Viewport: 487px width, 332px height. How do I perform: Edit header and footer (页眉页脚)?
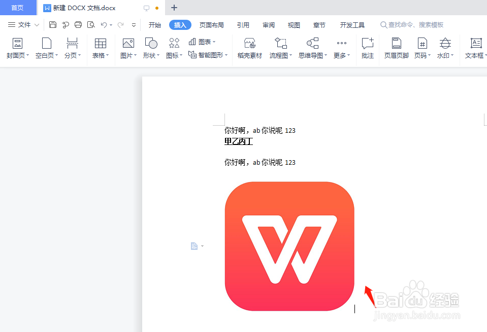coord(396,48)
